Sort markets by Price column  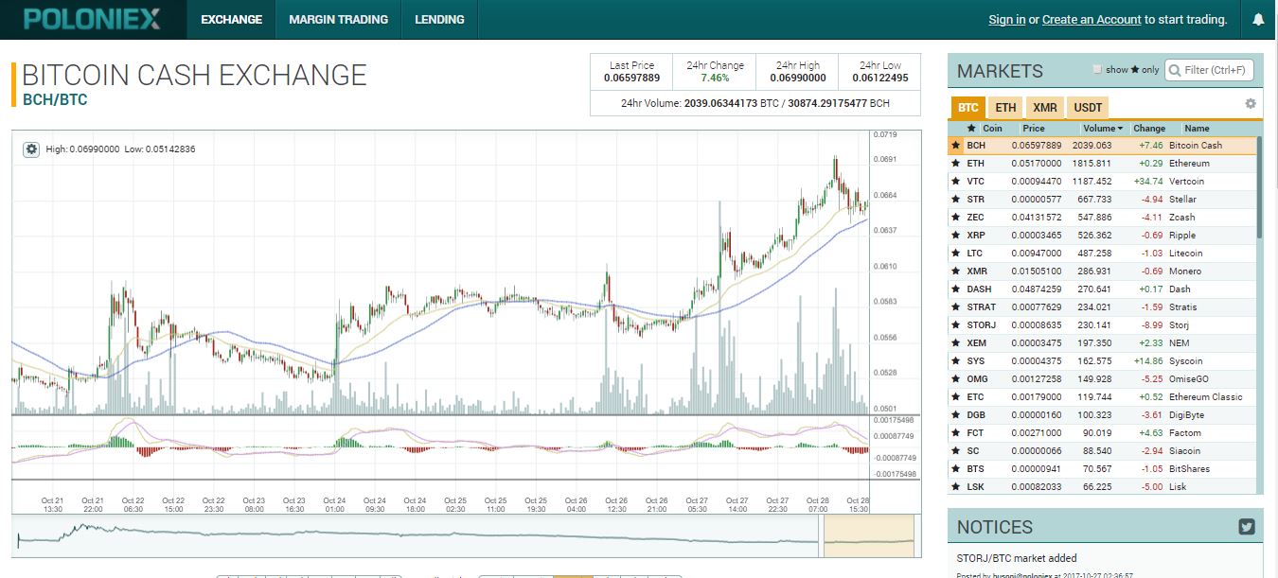click(x=1034, y=129)
